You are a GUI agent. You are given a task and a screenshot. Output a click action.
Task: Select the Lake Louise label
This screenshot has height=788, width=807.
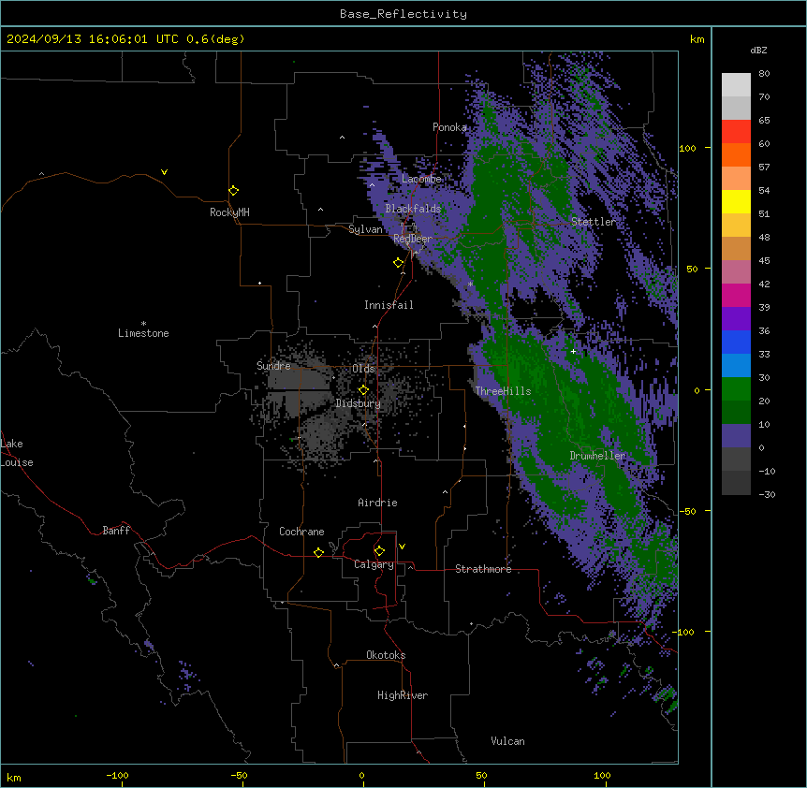pyautogui.click(x=17, y=453)
